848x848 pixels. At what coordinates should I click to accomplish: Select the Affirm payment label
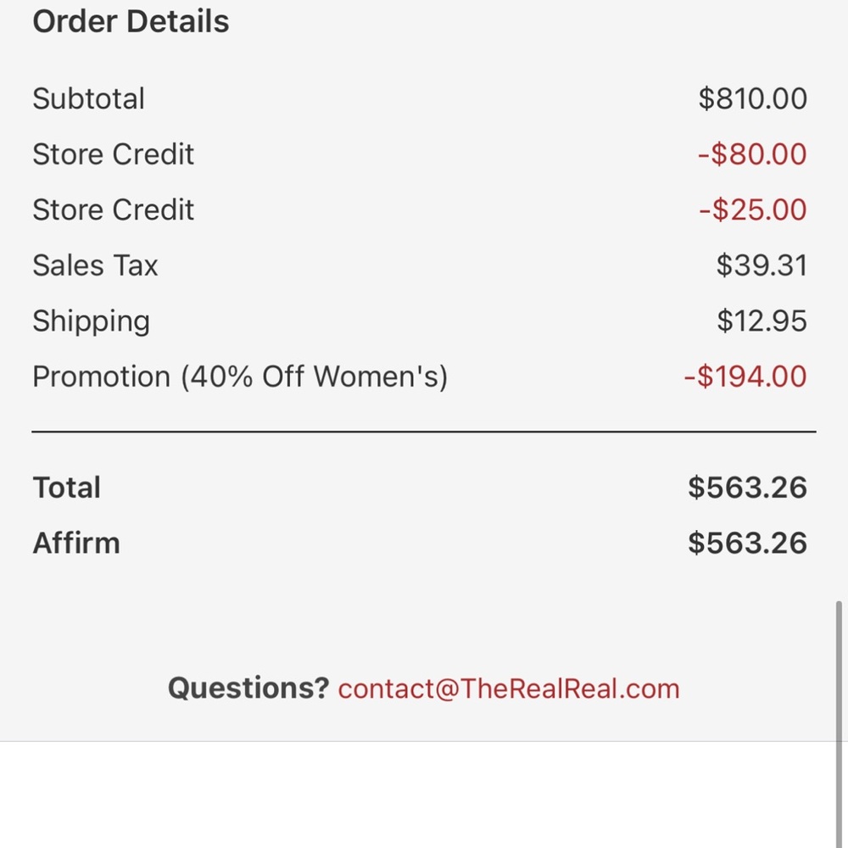pos(75,544)
